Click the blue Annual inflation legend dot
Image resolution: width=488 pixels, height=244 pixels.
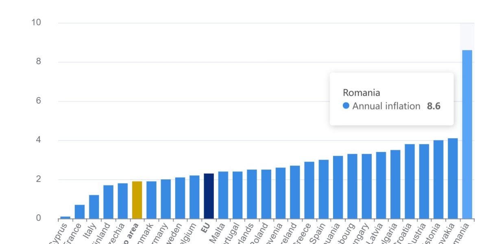coord(346,106)
